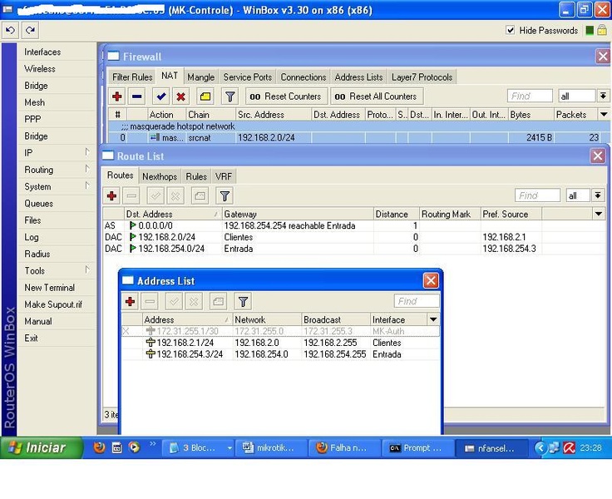The height and width of the screenshot is (499, 612).
Task: Switch to the Rules tab in Route List
Action: [196, 176]
